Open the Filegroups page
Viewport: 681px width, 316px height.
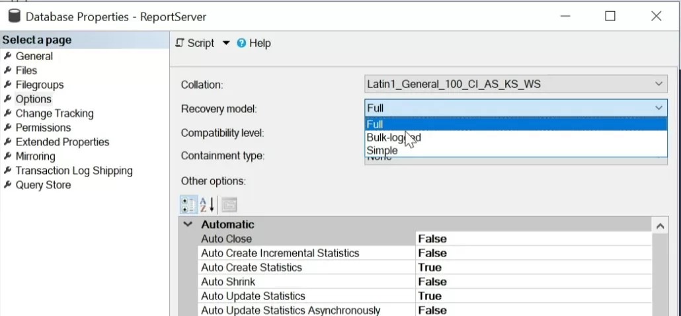[x=40, y=85]
